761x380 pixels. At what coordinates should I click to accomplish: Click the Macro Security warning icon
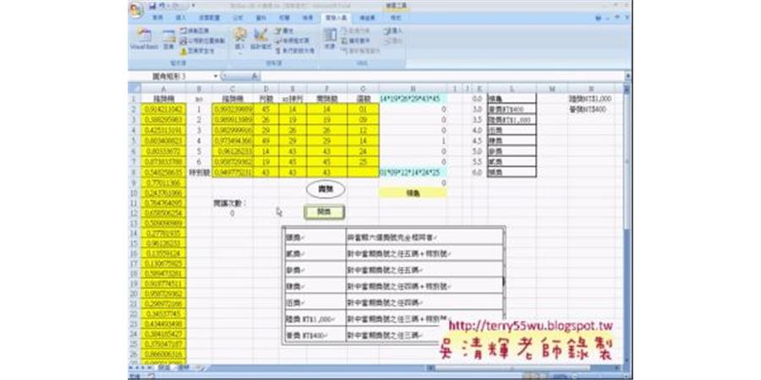coord(183,51)
